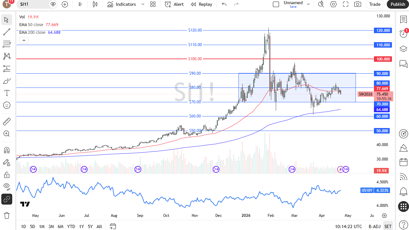Open the alerts clock panel
This screenshot has height=230, width=409.
403,34
